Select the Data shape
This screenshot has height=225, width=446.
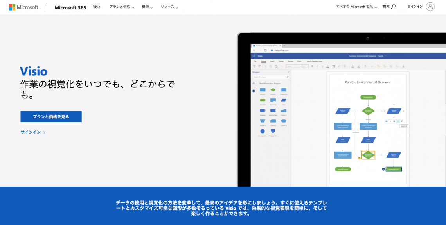(284, 100)
